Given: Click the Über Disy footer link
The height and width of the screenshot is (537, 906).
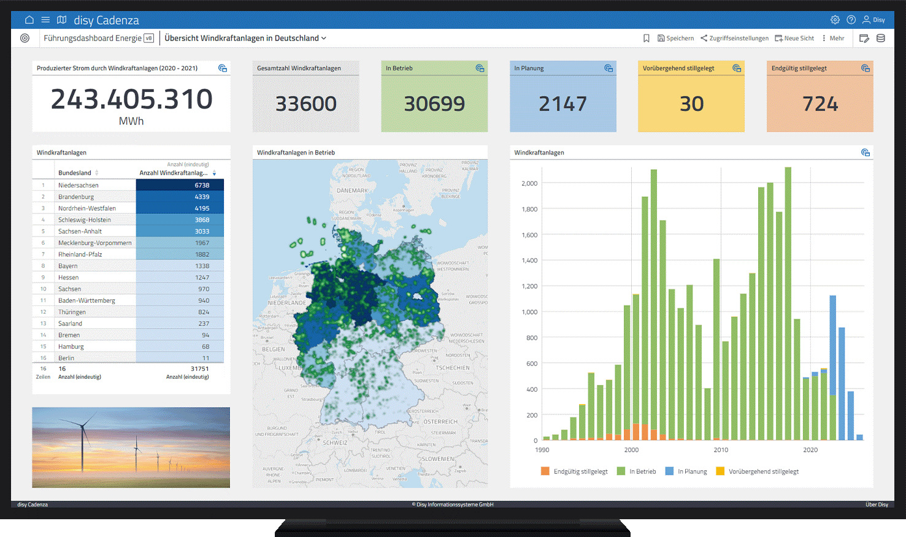Looking at the screenshot, I should [877, 505].
